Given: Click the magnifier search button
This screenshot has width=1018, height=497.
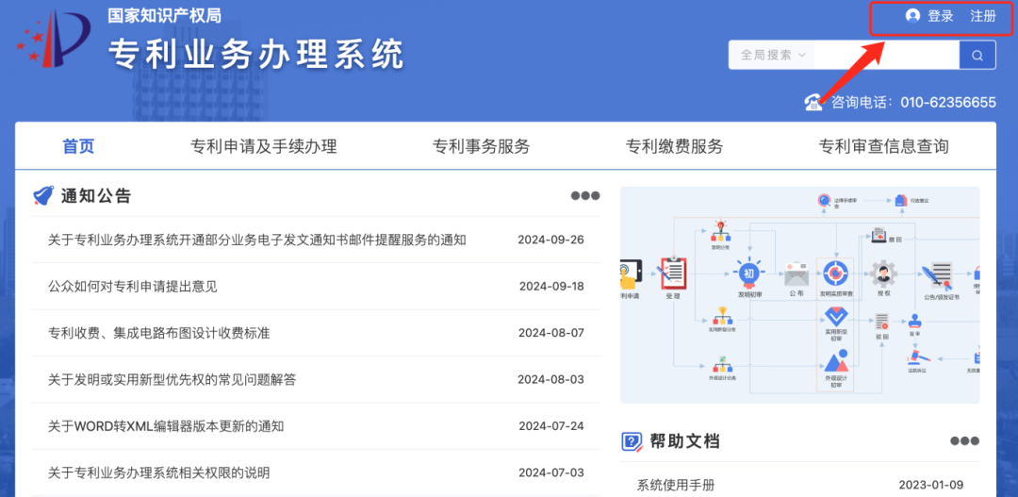Looking at the screenshot, I should pos(977,55).
